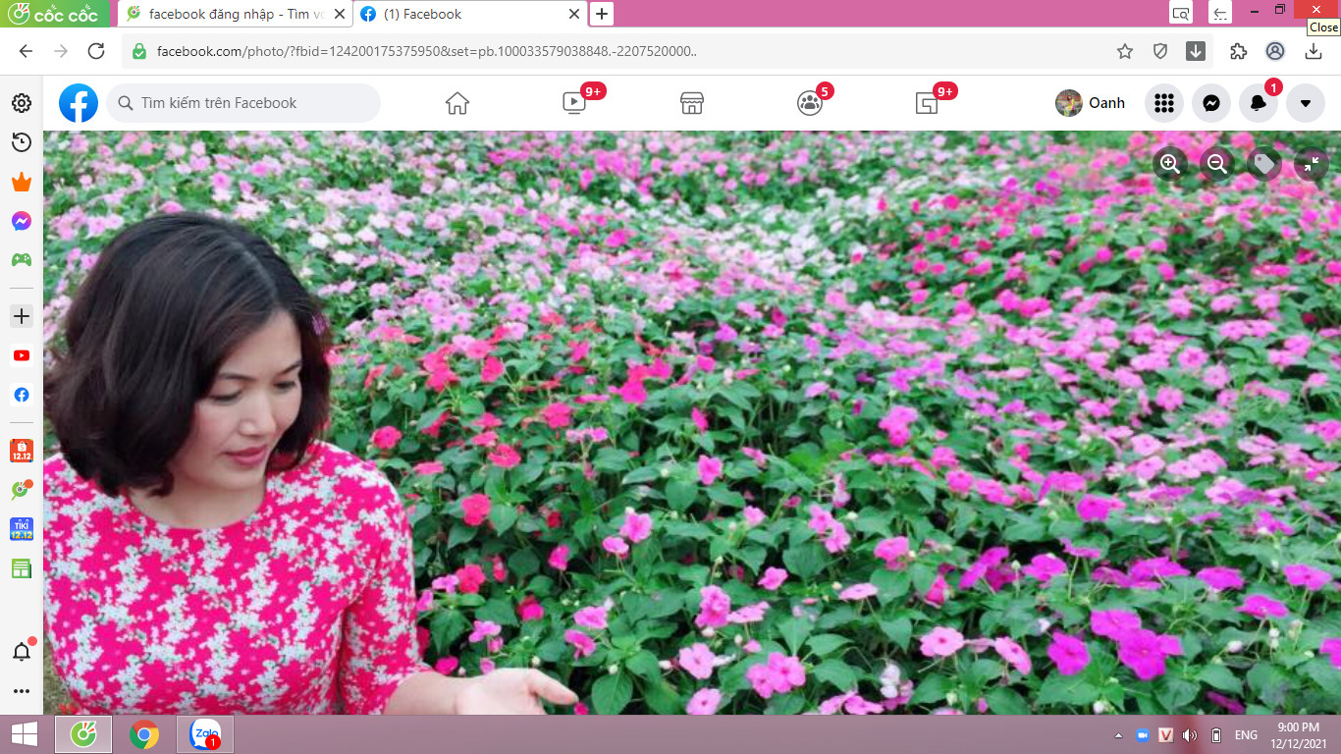Zoom out of the photo
Screen dimensions: 1341x754
click(x=1217, y=164)
